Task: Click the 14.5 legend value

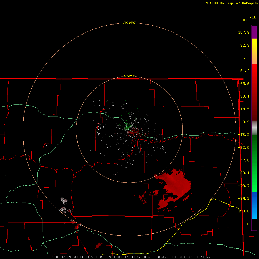Action: (x=245, y=109)
